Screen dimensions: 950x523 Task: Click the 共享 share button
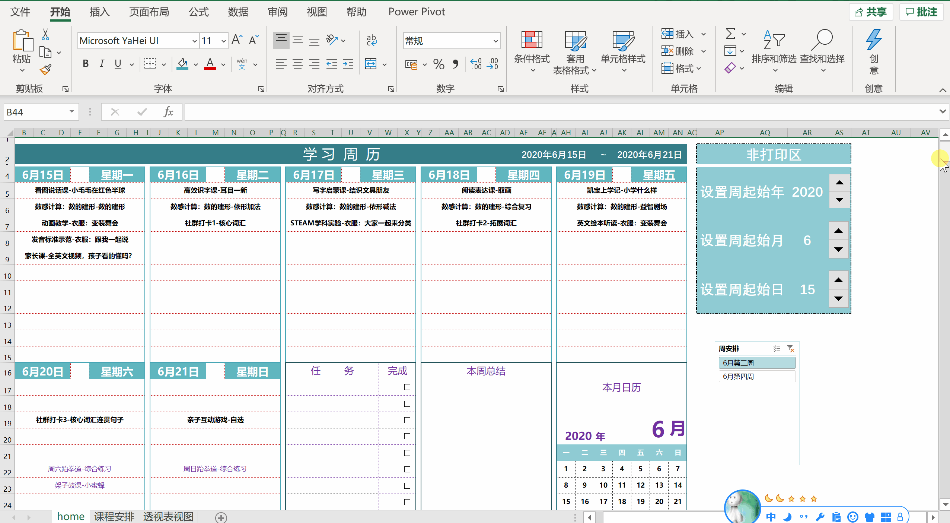[871, 12]
